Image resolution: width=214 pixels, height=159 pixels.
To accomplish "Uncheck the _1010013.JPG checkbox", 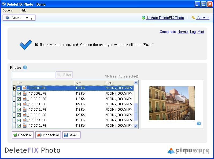I will (x=19, y=115).
